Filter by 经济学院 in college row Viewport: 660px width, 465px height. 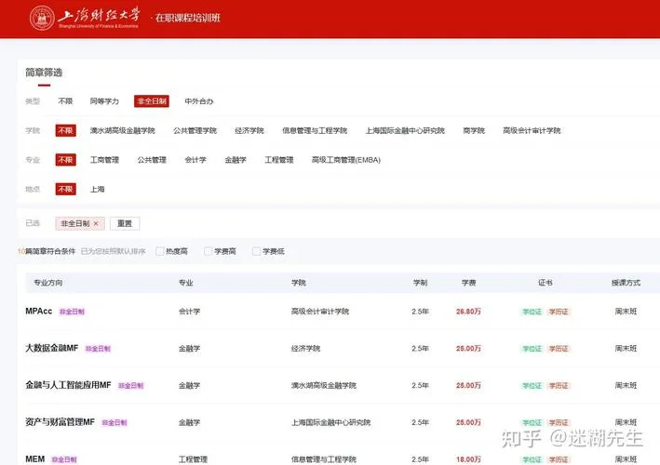(x=249, y=131)
